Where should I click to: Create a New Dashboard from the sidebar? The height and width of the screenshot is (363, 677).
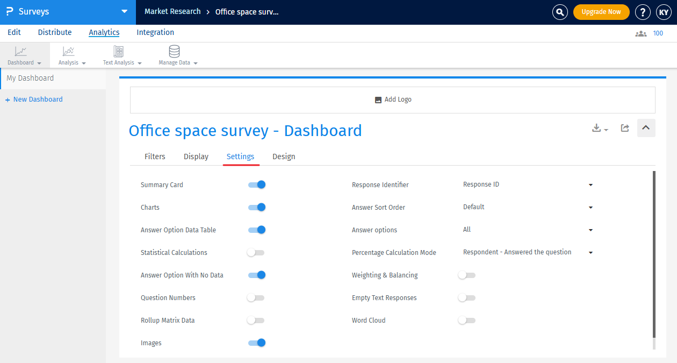coord(34,99)
